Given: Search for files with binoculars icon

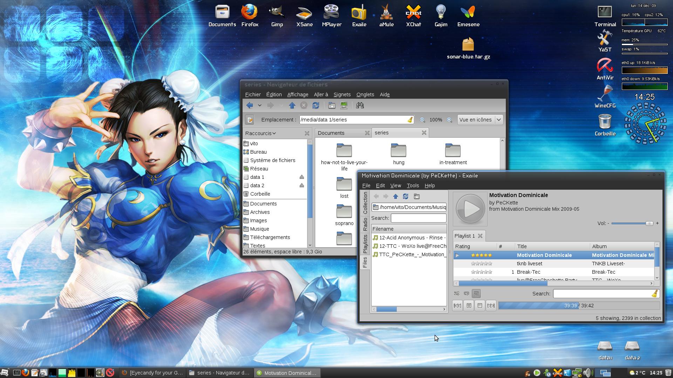Looking at the screenshot, I should point(360,105).
